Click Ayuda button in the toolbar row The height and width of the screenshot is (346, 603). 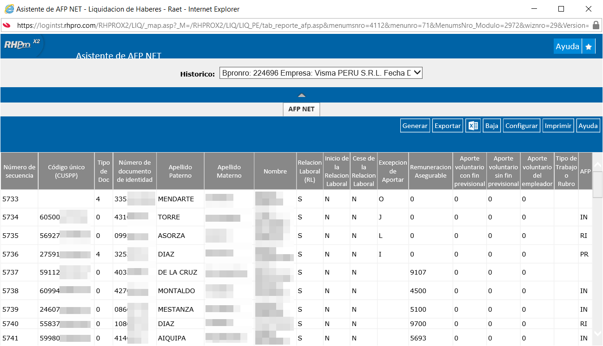588,126
